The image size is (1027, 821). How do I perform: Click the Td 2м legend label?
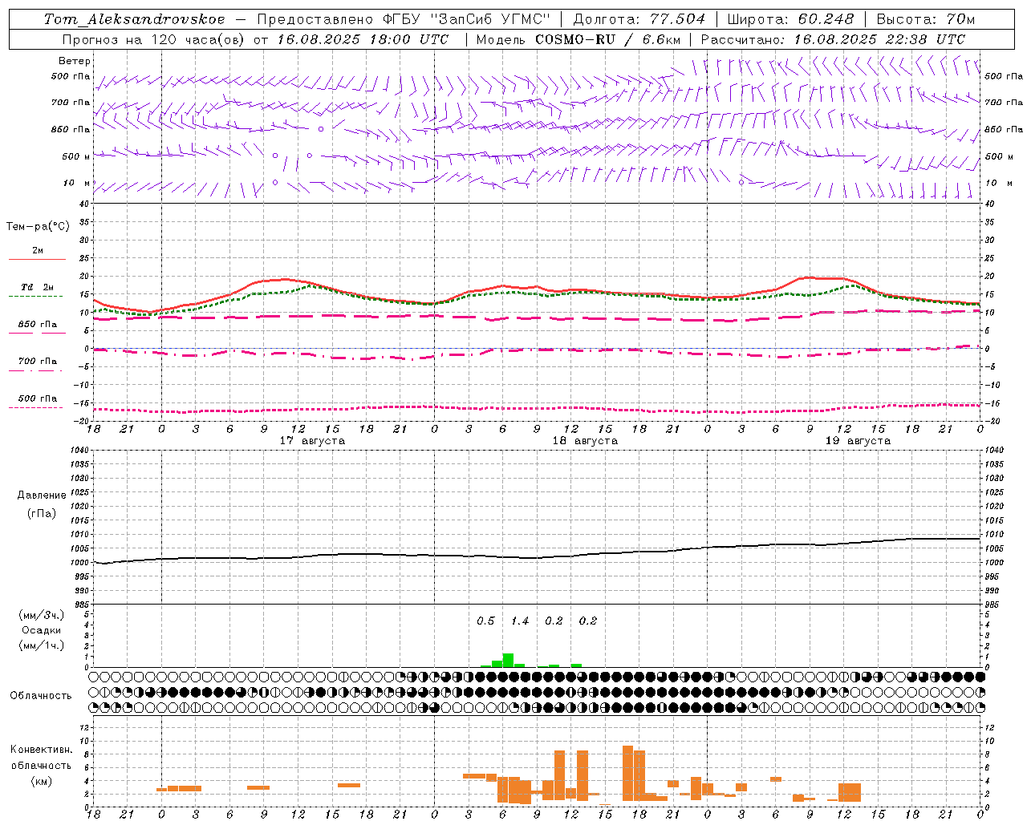(x=38, y=287)
